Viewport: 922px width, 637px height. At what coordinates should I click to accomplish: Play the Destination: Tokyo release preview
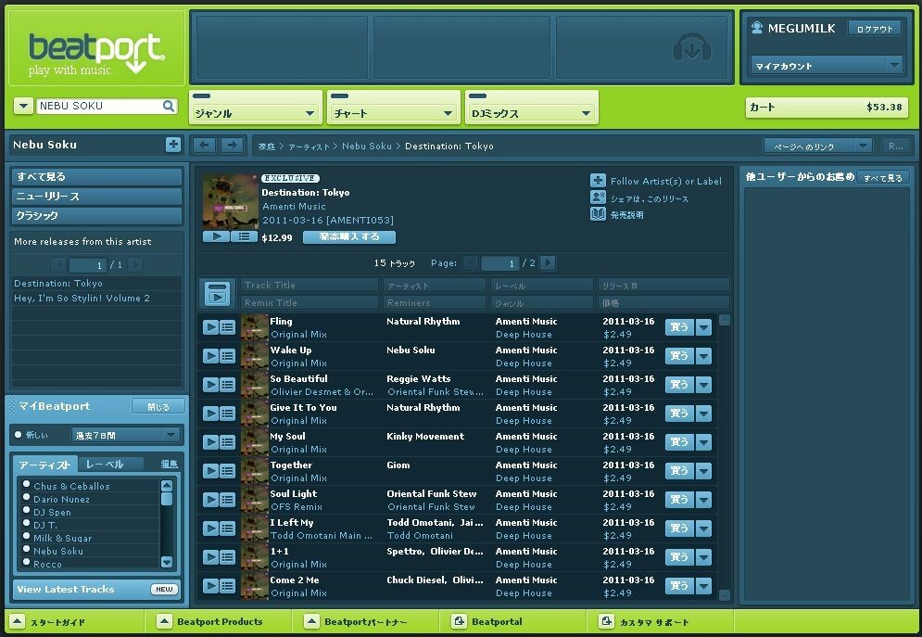(217, 236)
